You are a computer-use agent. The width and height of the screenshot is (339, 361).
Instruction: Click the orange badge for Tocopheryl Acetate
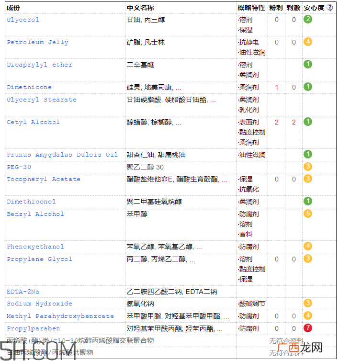(x=308, y=179)
